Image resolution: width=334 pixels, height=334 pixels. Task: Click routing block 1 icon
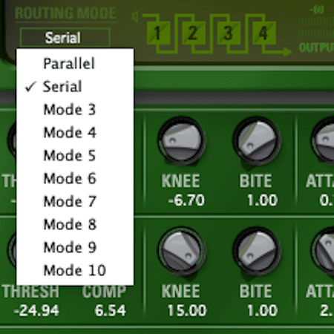coord(158,33)
